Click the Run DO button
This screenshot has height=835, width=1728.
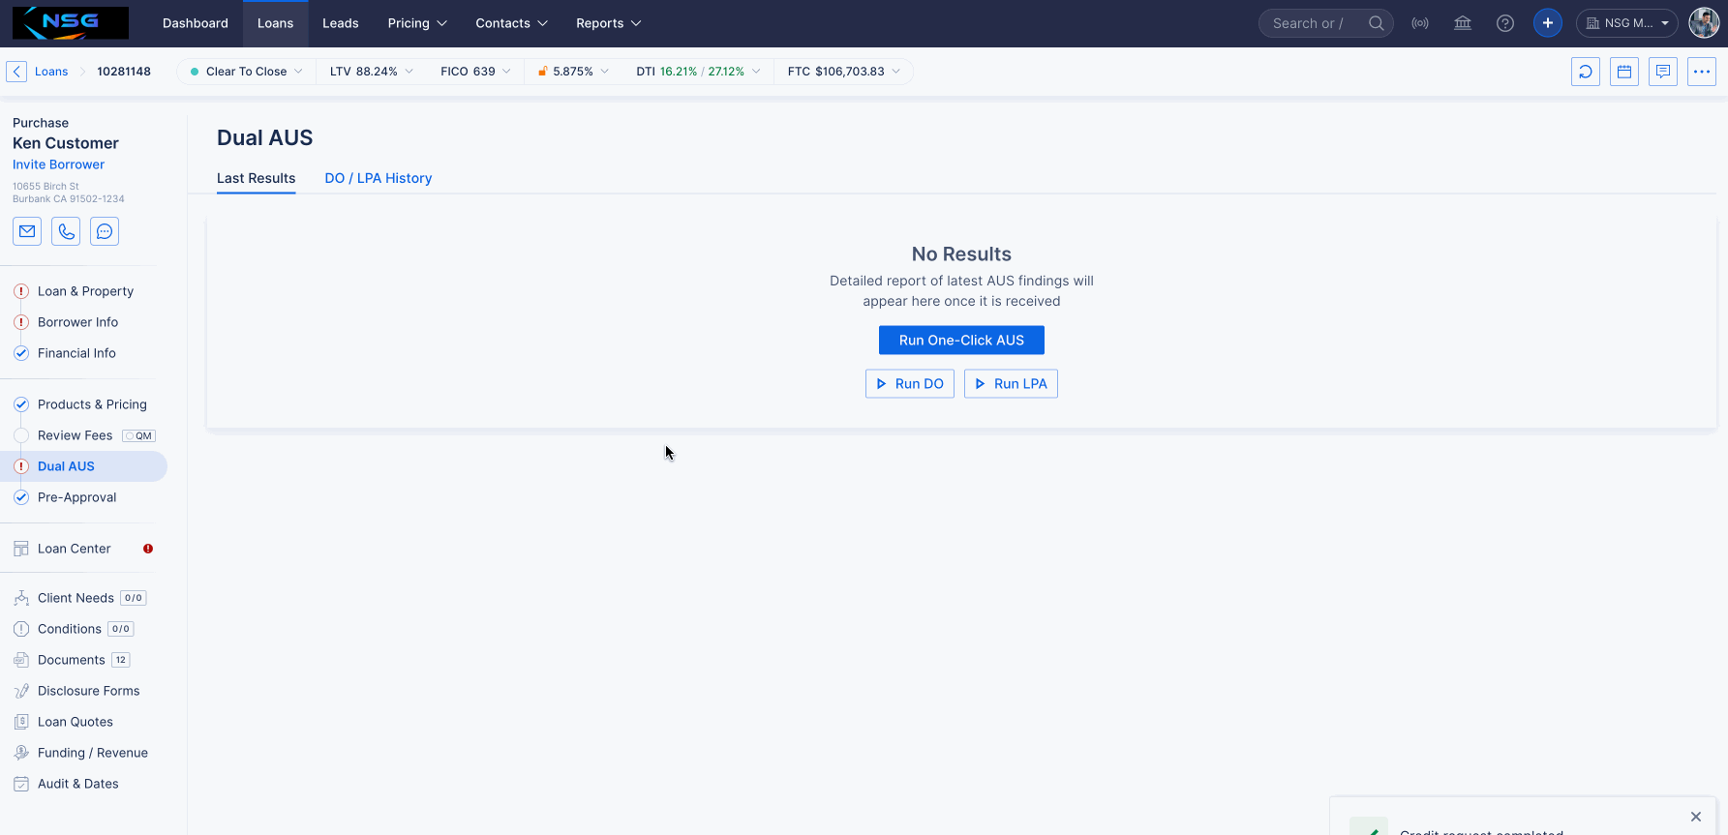[x=910, y=384]
